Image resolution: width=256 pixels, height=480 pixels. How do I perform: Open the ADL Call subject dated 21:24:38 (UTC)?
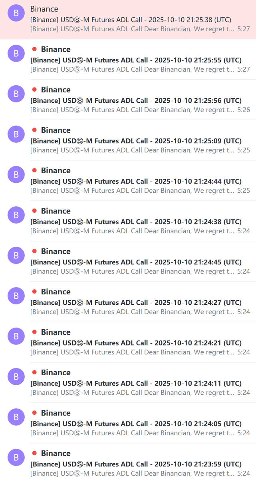coord(136,222)
